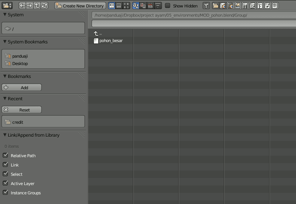
Task: Click the empty file name field
Action: coord(194,23)
